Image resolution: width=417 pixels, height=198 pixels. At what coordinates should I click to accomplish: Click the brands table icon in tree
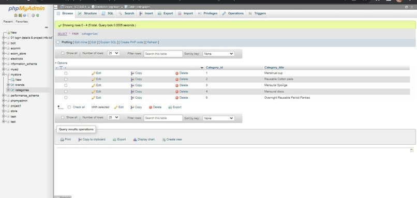pyautogui.click(x=12, y=85)
